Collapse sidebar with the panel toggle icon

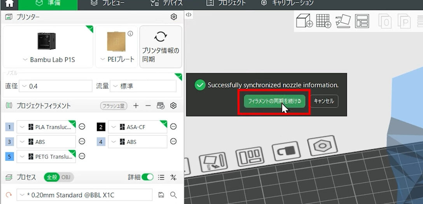[x=189, y=15]
